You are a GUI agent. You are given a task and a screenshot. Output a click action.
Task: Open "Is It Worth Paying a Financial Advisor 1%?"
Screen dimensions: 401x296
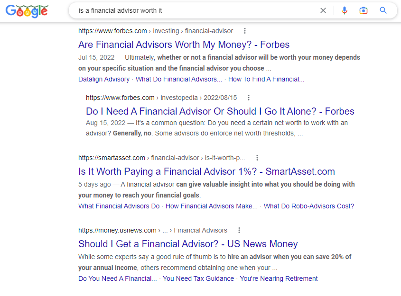tap(206, 171)
